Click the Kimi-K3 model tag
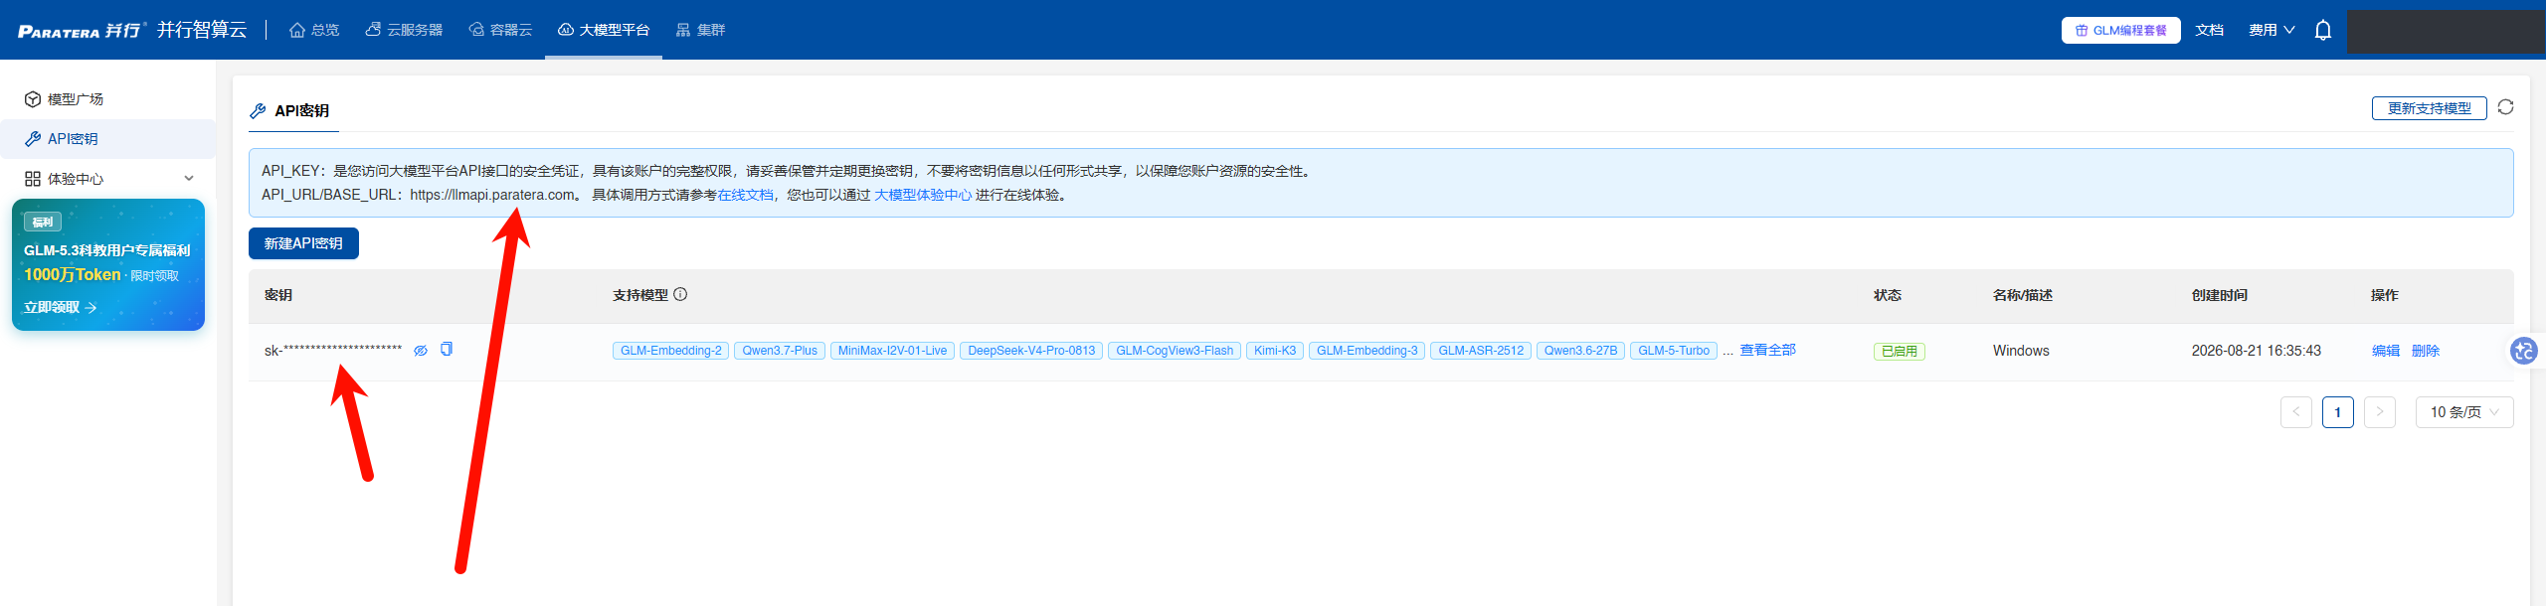 (1275, 351)
